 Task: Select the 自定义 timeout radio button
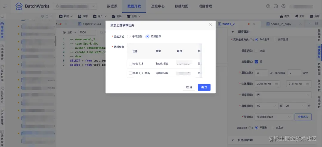click(273, 128)
